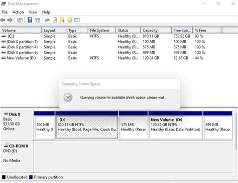Sort by the Volume column header
The image size is (238, 183).
21,30
